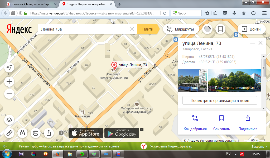
Task: Bookmark this page with the star icon
Action: click(x=207, y=13)
